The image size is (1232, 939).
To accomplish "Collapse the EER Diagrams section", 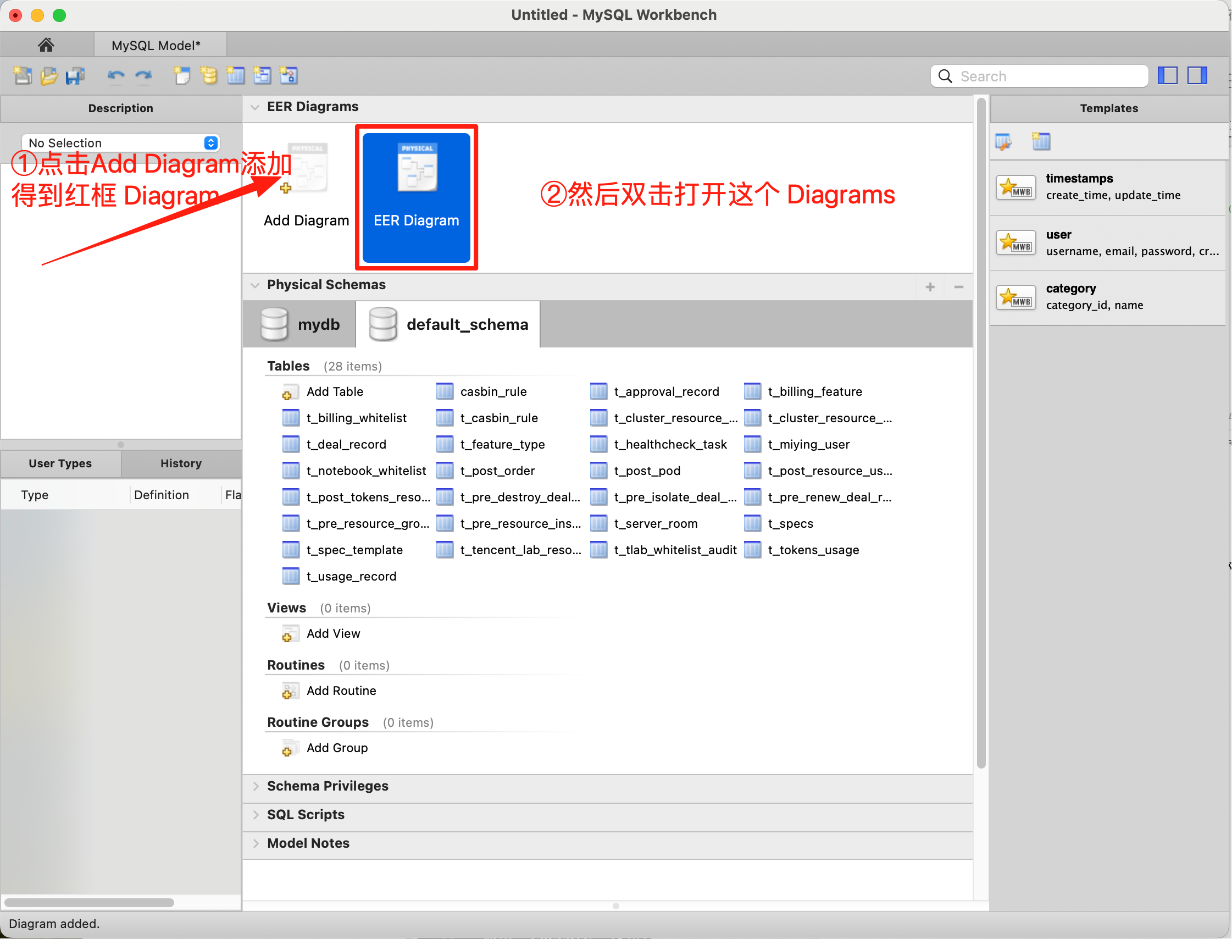I will (x=256, y=107).
